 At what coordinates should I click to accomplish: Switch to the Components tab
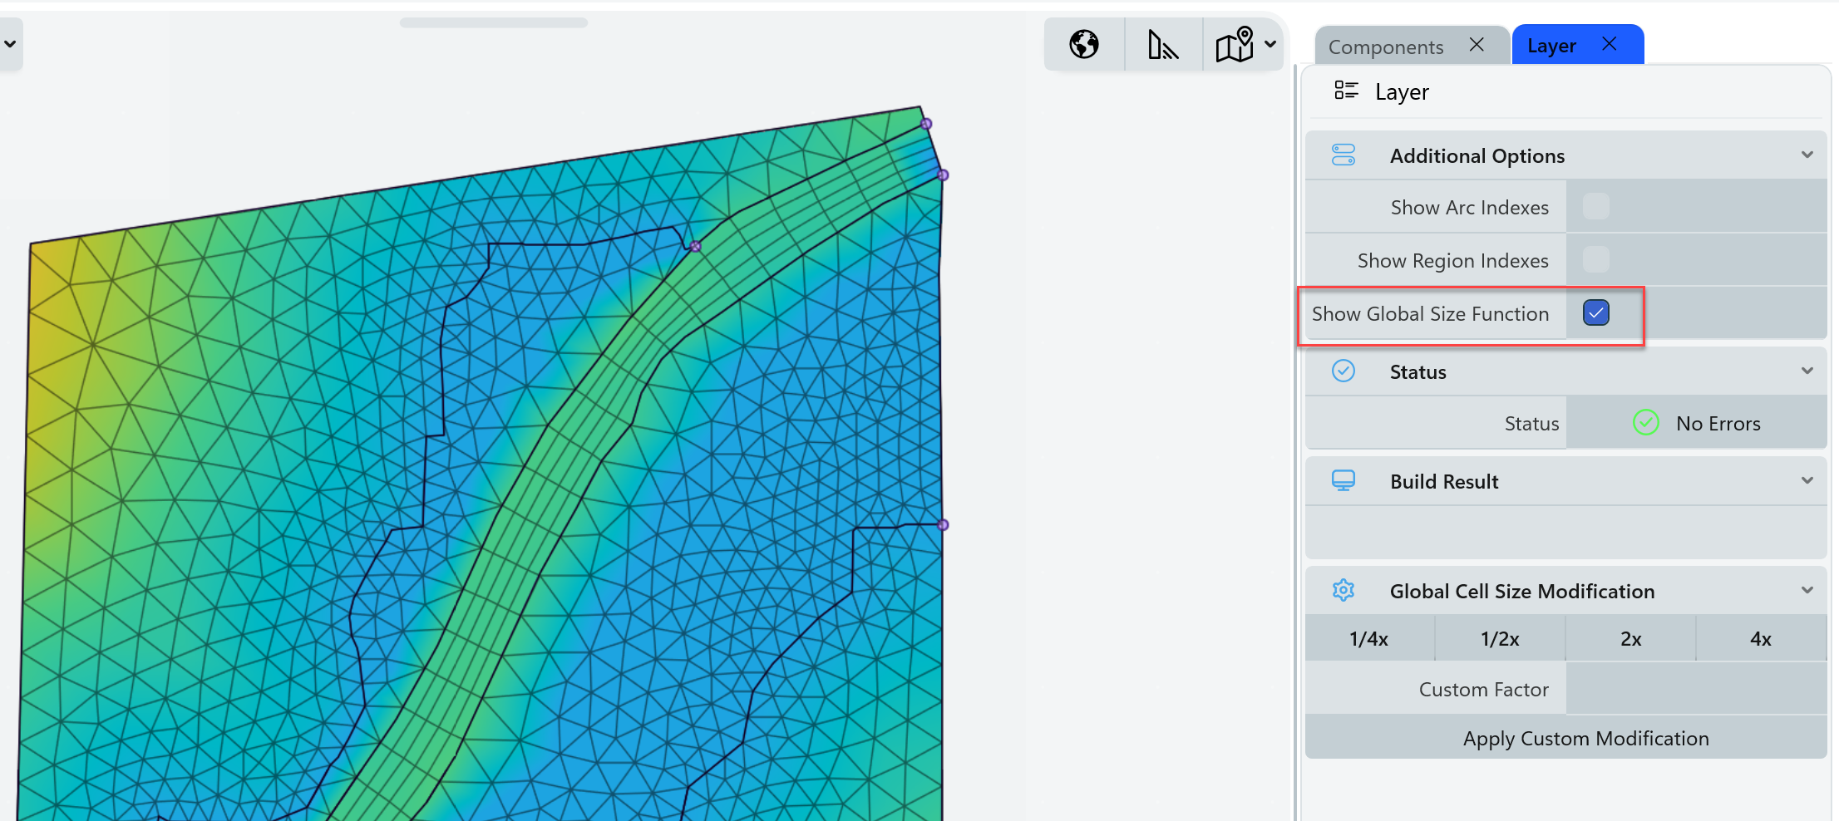point(1386,47)
